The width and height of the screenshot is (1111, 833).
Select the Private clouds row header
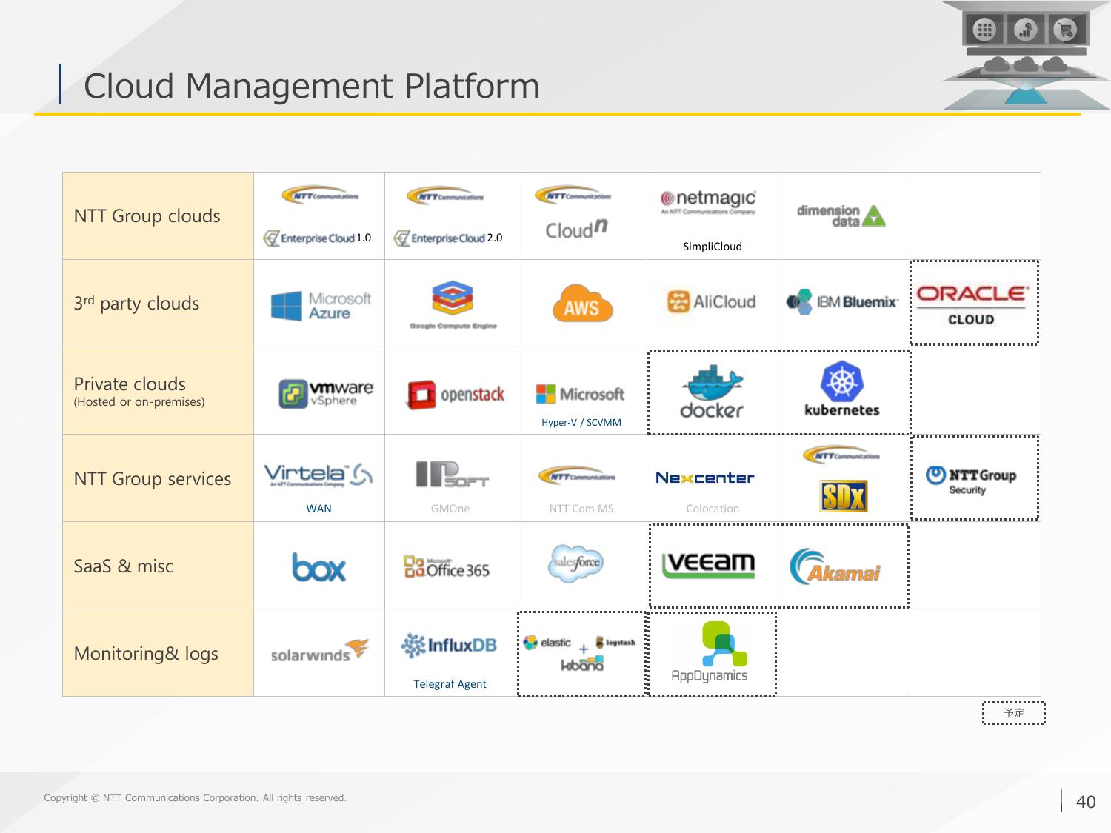coord(158,391)
